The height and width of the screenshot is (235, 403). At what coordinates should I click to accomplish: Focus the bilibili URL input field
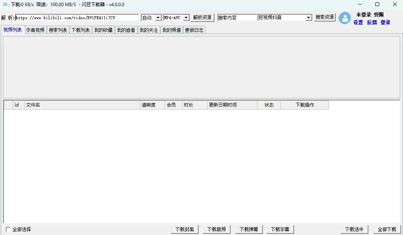tap(77, 18)
